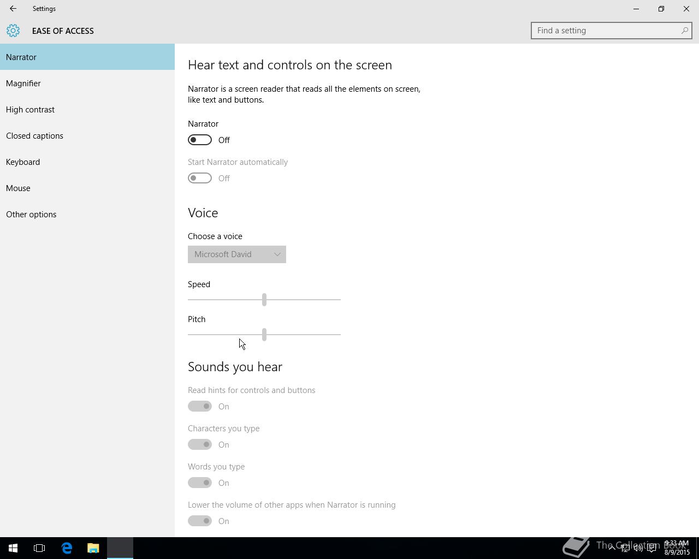Click the Hear text and controls heading
699x559 pixels.
[290, 65]
